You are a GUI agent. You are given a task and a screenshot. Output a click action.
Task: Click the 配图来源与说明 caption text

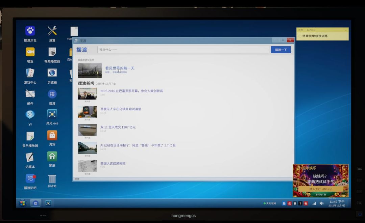coord(86,60)
